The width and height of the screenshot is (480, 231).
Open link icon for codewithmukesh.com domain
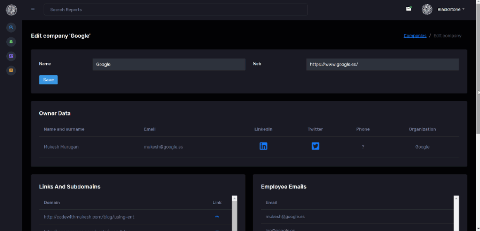[x=217, y=217]
